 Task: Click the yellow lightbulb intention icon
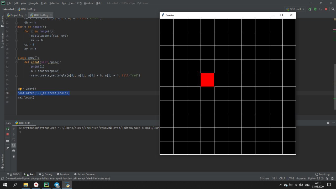20,89
